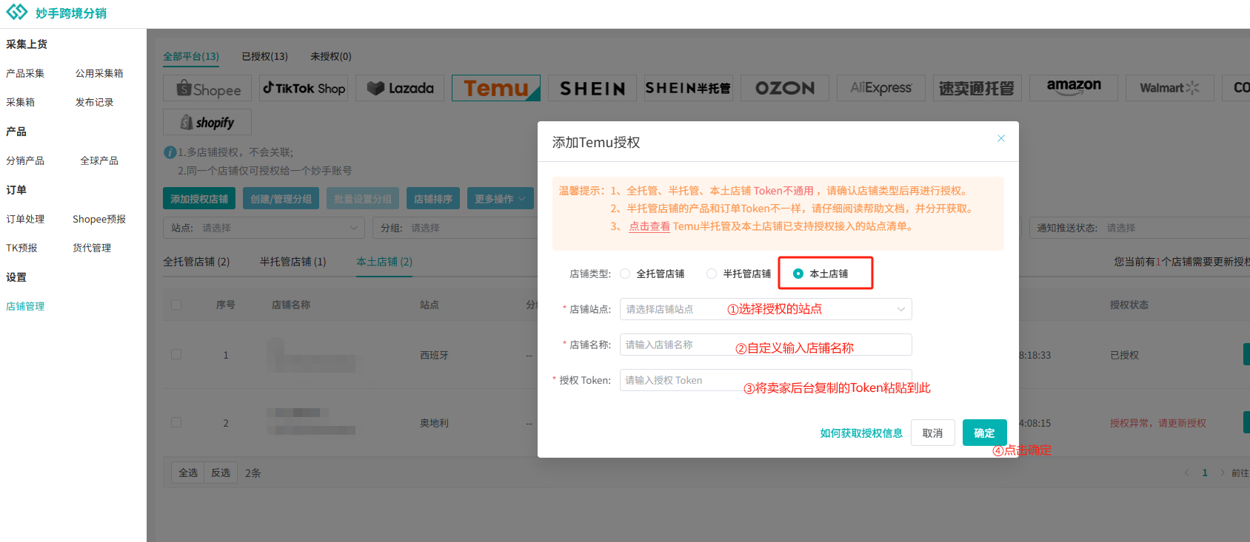The height and width of the screenshot is (542, 1250).
Task: Open Shopee预报 in sidebar
Action: point(99,219)
